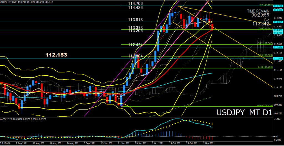
Task: Click the cyan 114.706 tag on the price axis
Action: pyautogui.click(x=278, y=6)
